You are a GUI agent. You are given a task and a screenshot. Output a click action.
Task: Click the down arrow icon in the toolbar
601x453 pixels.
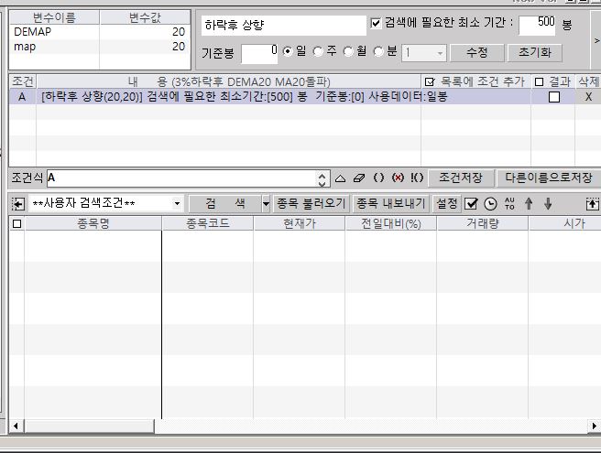[x=548, y=203]
